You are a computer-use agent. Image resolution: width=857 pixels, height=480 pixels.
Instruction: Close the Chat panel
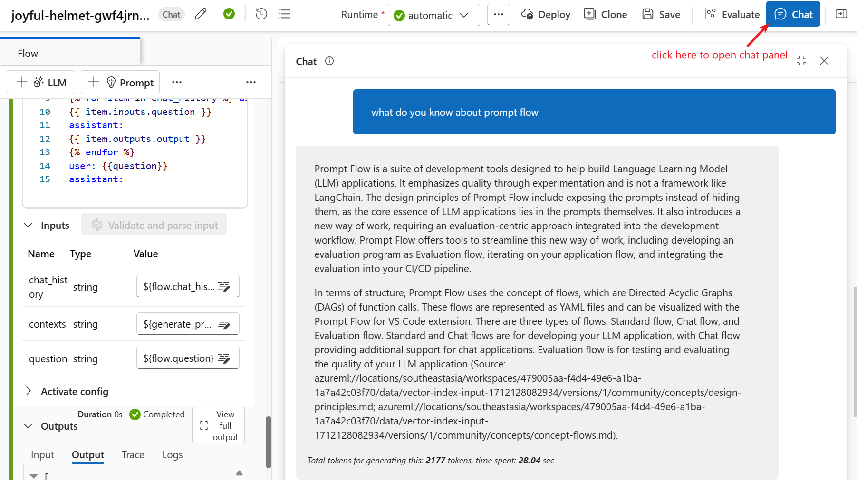pos(824,61)
